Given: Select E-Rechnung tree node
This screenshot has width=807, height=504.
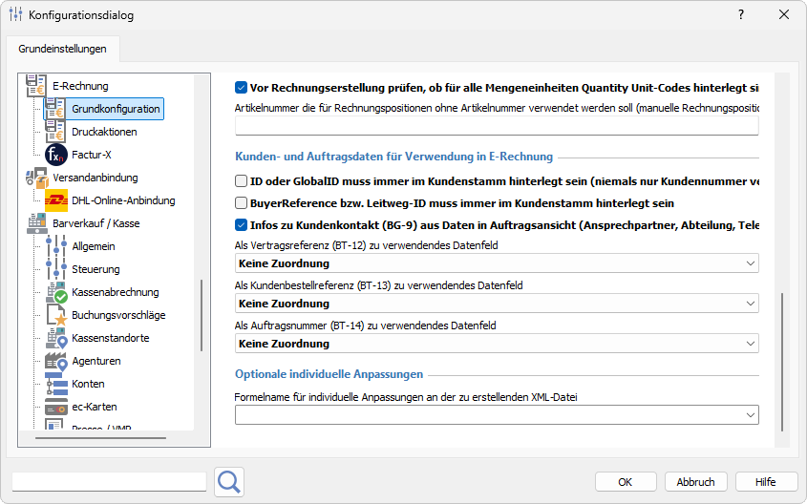Looking at the screenshot, I should 80,86.
